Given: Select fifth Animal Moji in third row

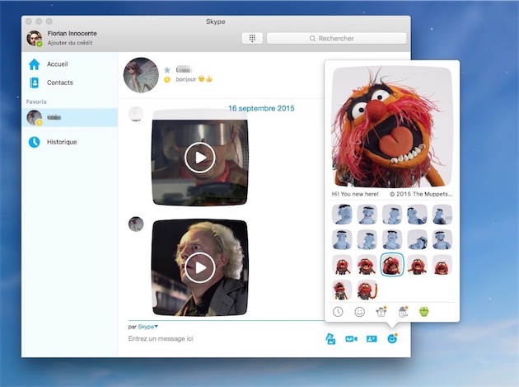Looking at the screenshot, I should (x=442, y=265).
